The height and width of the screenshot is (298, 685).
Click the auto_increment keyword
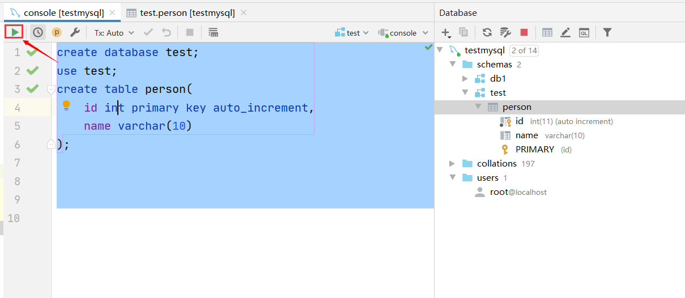click(x=261, y=108)
